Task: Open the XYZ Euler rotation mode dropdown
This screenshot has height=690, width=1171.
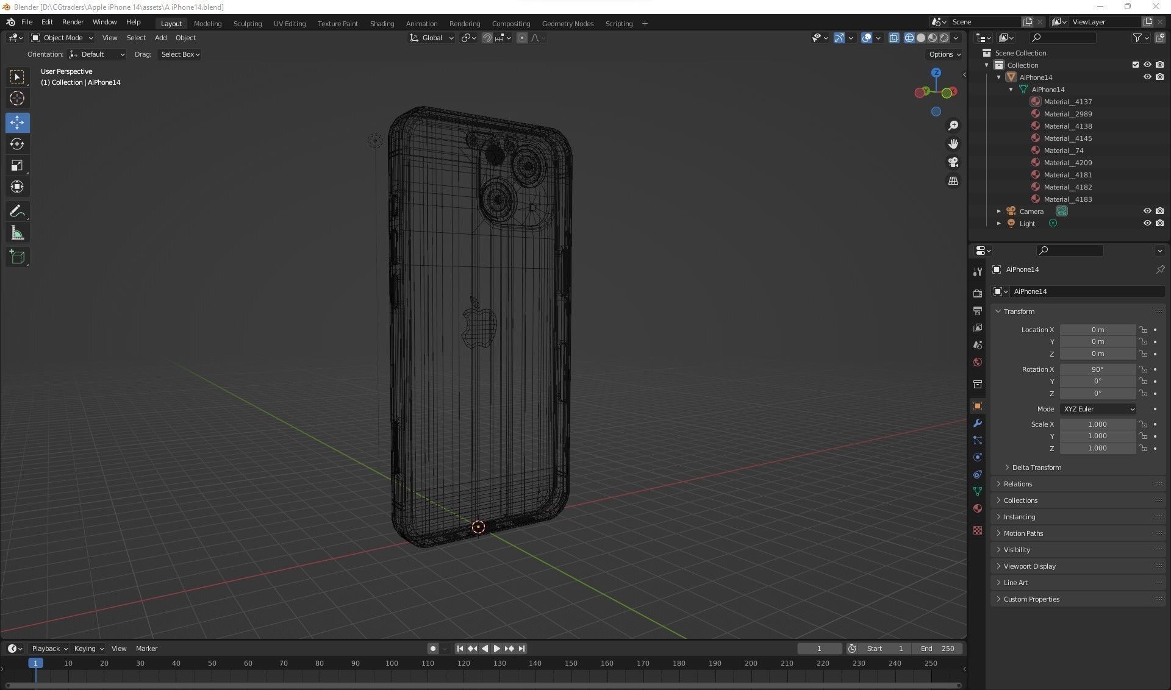Action: [1098, 409]
